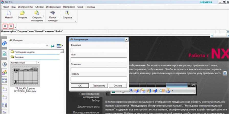
Task: Click the picture view icon in История panel
Action: pyautogui.click(x=59, y=46)
